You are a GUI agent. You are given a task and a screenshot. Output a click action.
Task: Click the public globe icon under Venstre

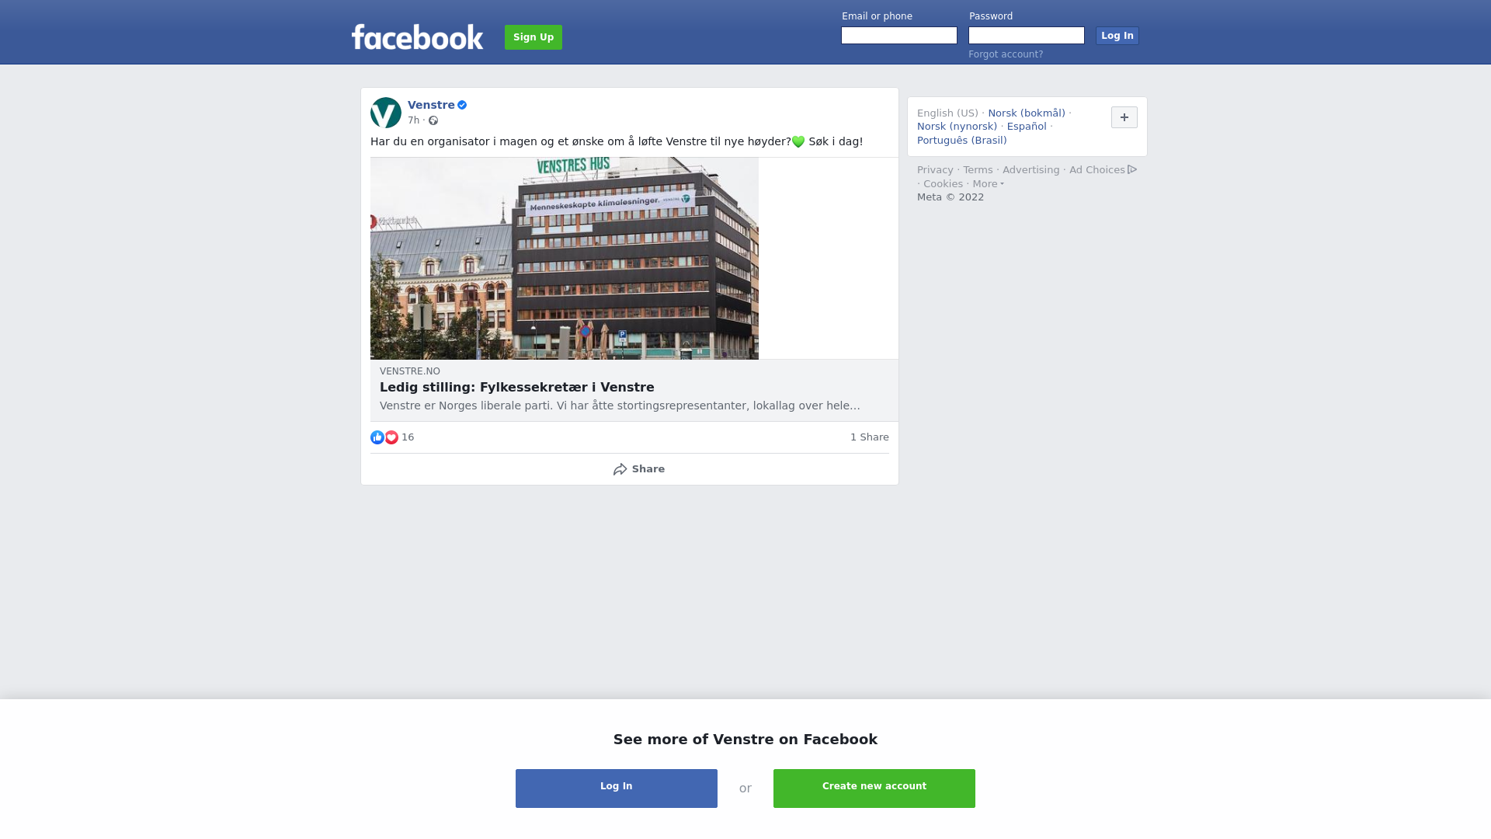coord(433,120)
